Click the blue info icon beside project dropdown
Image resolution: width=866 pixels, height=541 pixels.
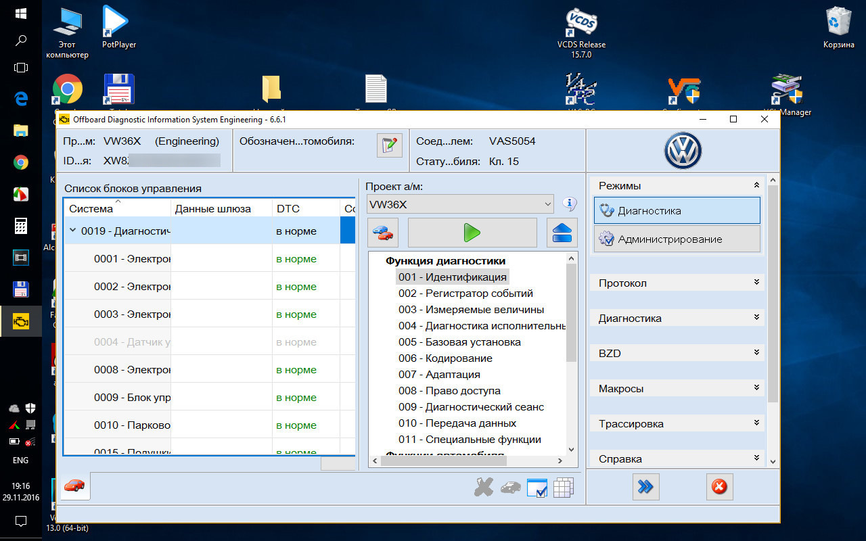click(x=569, y=204)
